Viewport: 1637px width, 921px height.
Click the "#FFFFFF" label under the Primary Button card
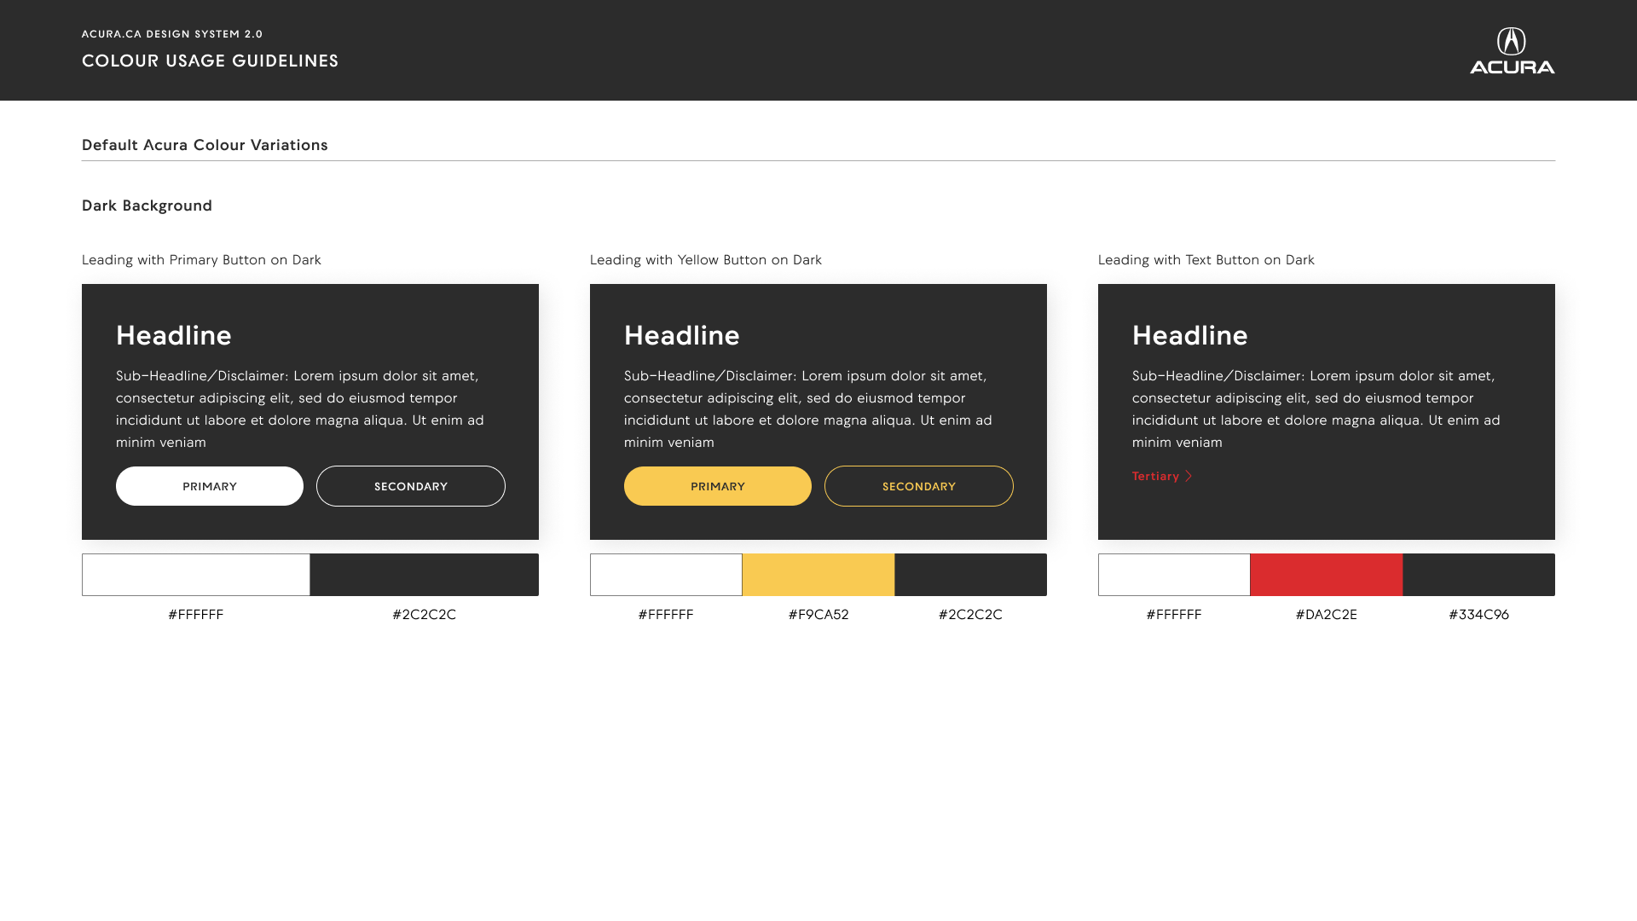(x=196, y=615)
